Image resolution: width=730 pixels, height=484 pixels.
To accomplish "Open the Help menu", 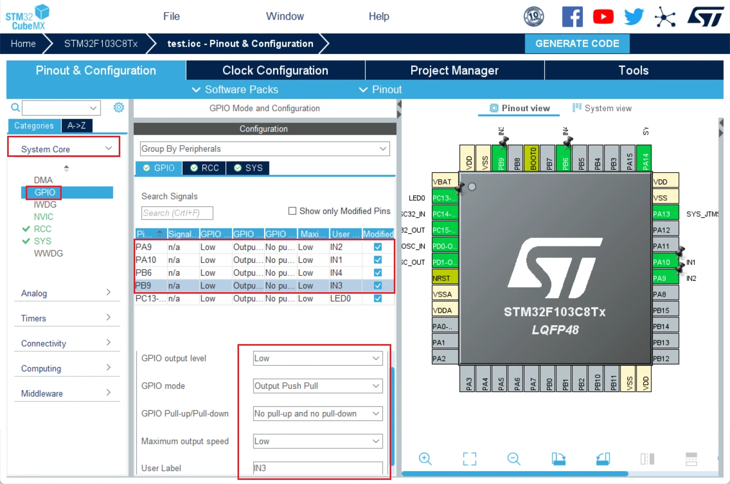I will [x=379, y=16].
